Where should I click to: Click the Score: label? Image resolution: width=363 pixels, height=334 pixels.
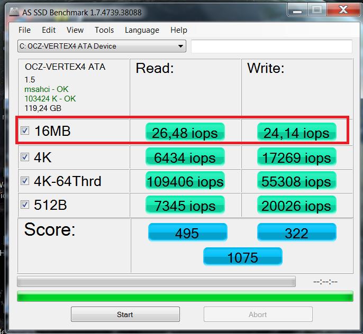click(x=50, y=229)
